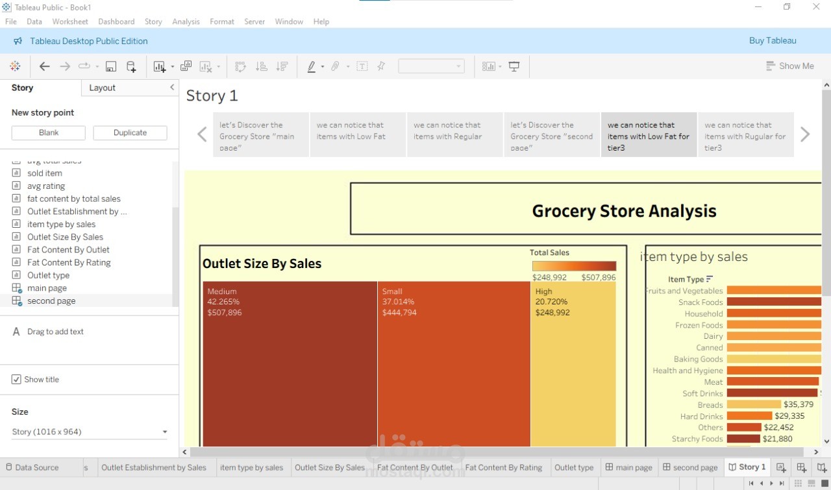The image size is (831, 490).
Task: Switch to the Layout tab
Action: point(102,88)
